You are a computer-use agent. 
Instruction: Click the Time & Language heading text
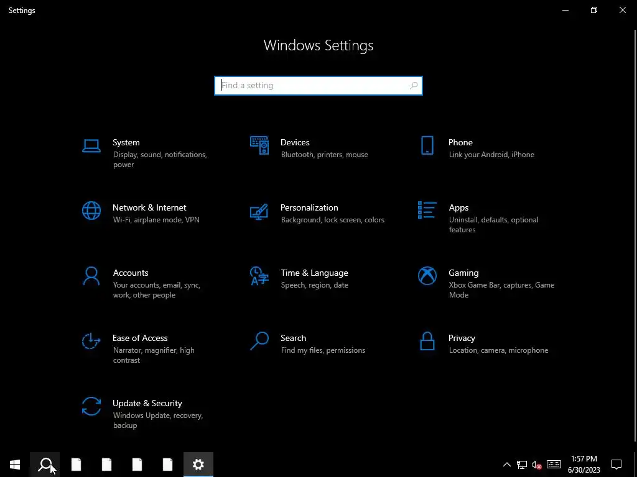[314, 273]
